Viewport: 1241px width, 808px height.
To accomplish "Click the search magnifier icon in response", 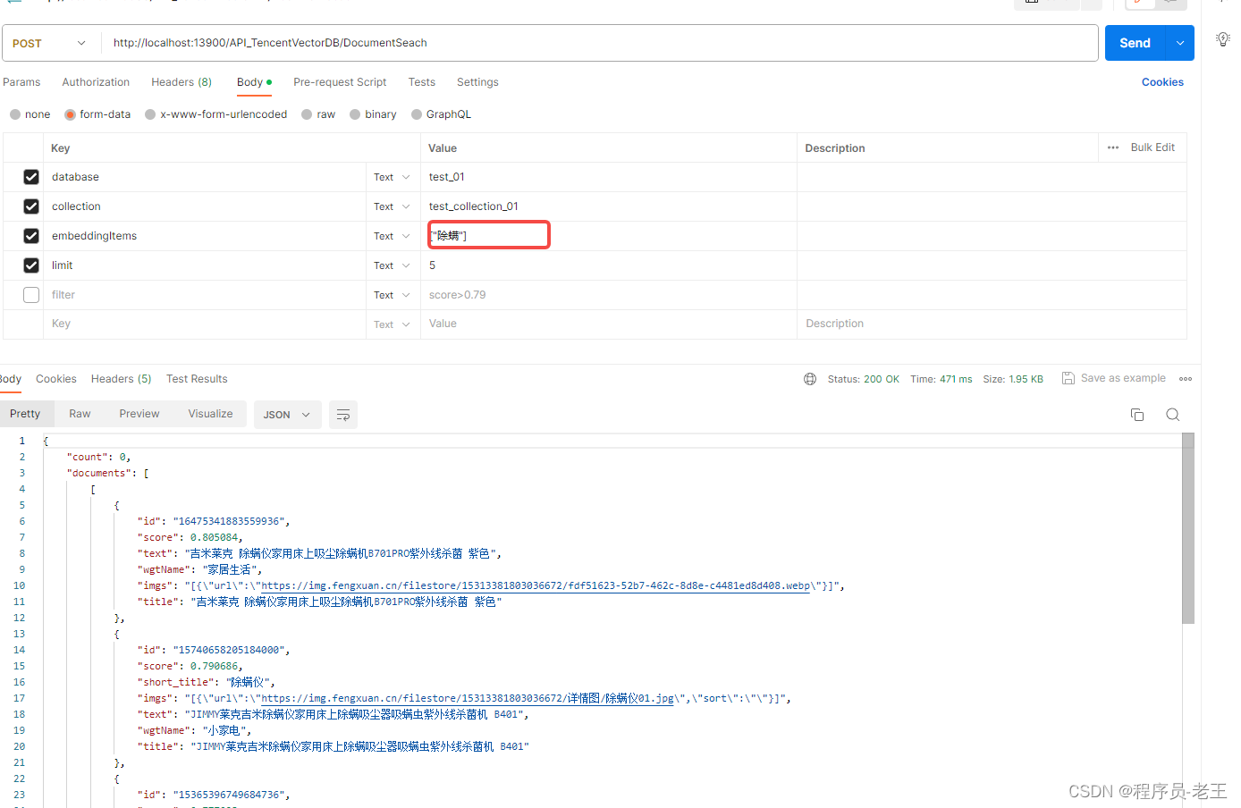I will [x=1173, y=415].
